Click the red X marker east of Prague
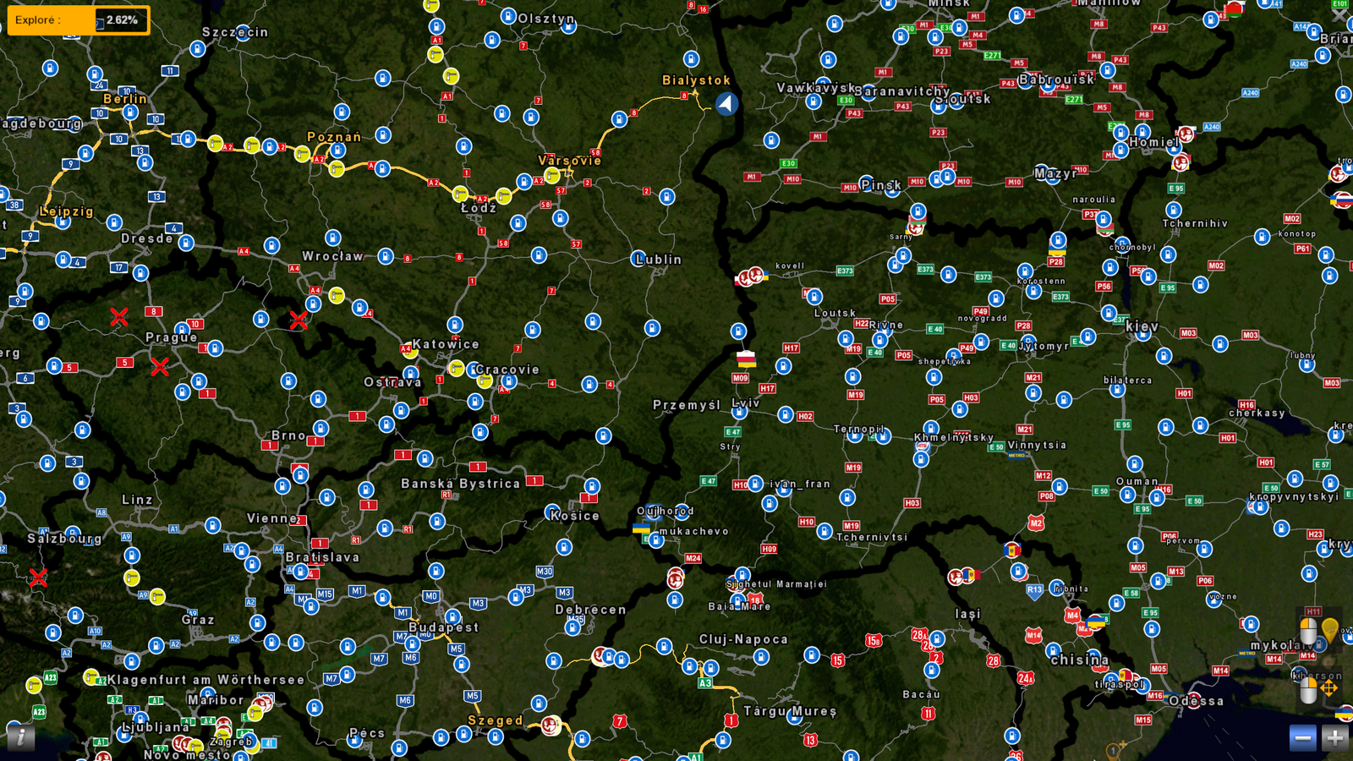Image resolution: width=1353 pixels, height=761 pixels. [299, 320]
